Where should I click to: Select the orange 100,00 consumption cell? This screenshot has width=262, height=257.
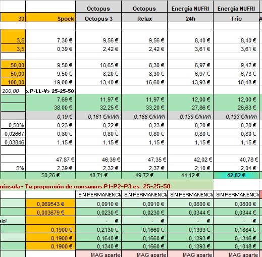click(13, 82)
